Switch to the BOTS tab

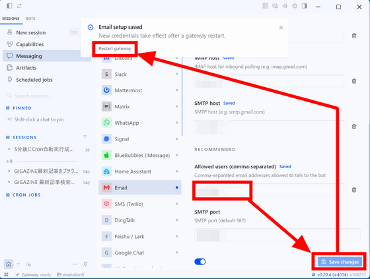(x=30, y=18)
